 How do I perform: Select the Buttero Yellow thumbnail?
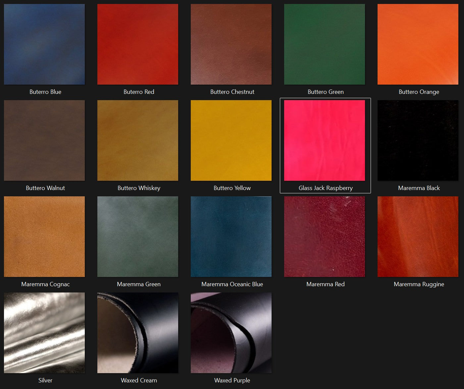[231, 140]
